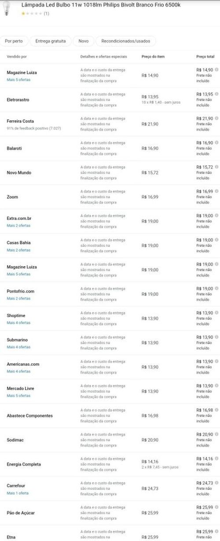The width and height of the screenshot is (220, 541).
Task: Toggle the Por perto filter chip
Action: [x=14, y=41]
